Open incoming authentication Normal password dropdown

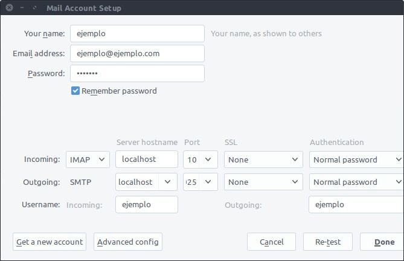[x=356, y=159]
